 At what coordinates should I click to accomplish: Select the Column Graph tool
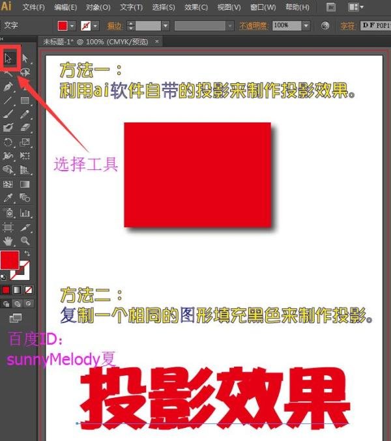coord(25,212)
